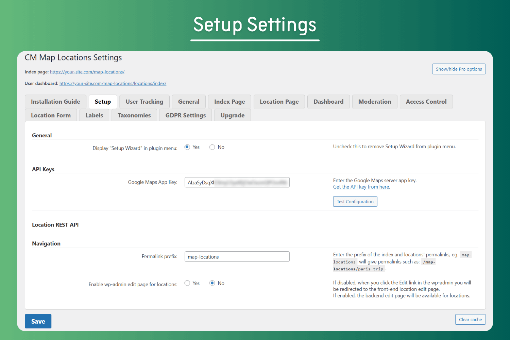Select No for Display Setup Wizard

tap(212, 147)
